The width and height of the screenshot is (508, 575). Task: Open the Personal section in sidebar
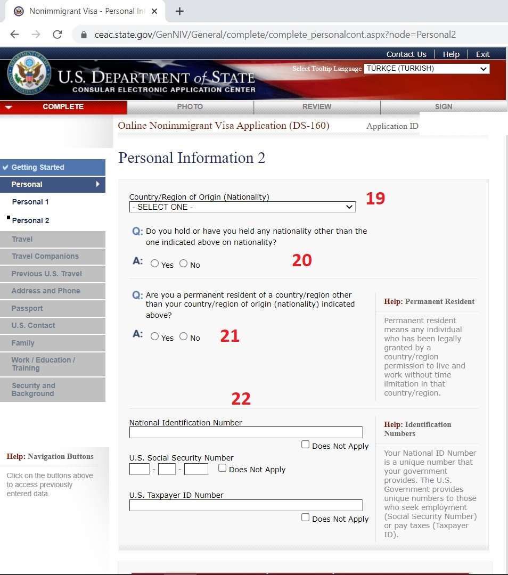coord(53,184)
